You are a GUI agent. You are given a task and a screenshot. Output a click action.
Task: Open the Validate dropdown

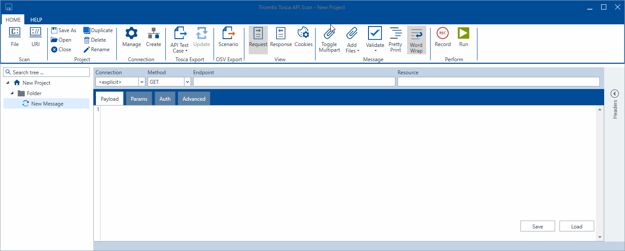click(375, 40)
